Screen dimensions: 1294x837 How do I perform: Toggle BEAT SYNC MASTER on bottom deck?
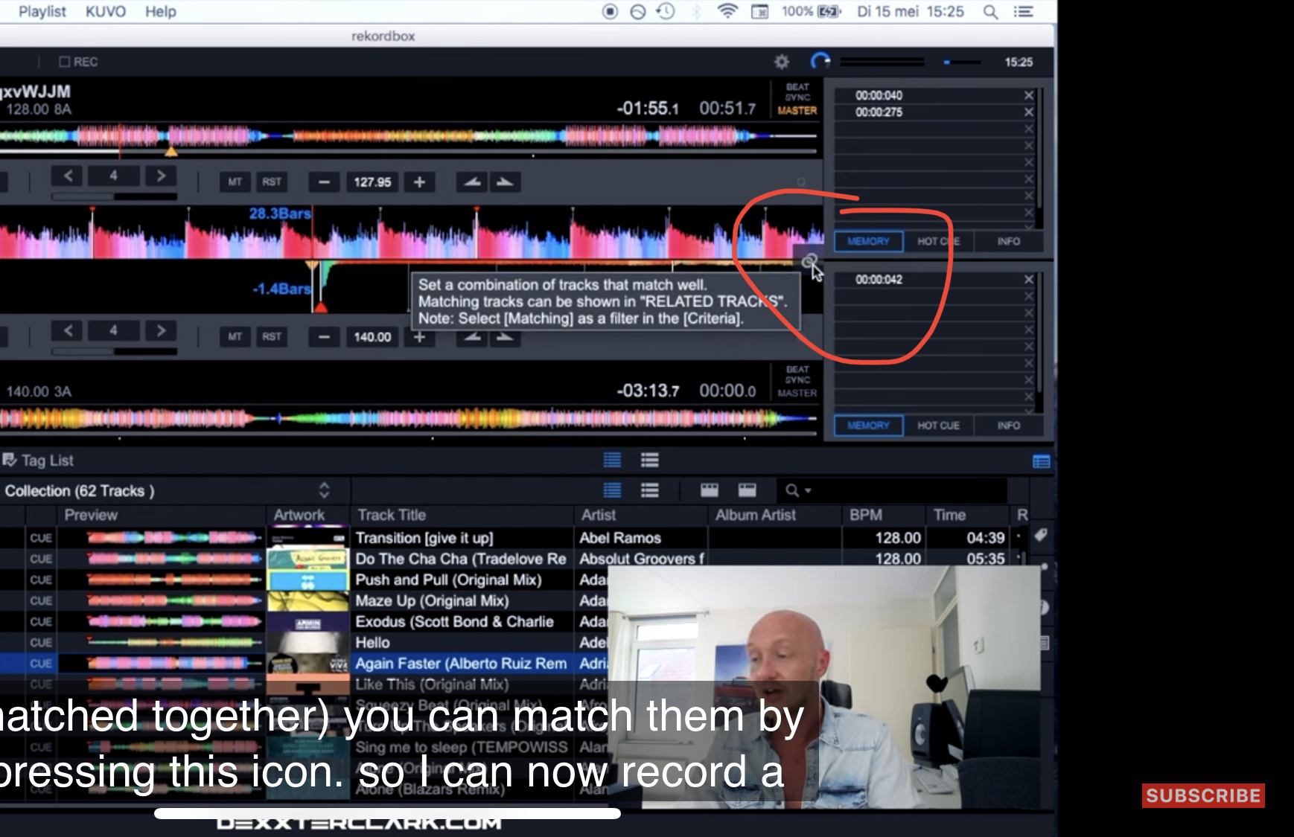[x=797, y=381]
